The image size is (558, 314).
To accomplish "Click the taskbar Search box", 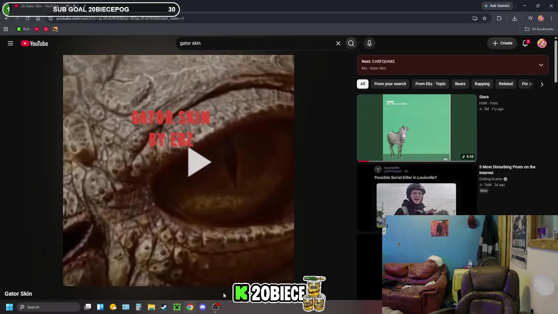I will [x=48, y=307].
